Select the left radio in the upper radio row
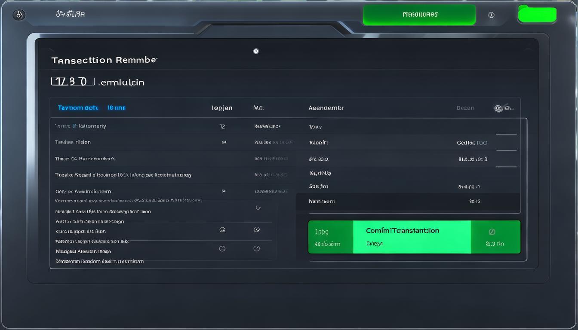 tap(222, 230)
